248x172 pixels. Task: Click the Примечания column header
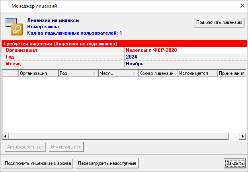click(232, 73)
